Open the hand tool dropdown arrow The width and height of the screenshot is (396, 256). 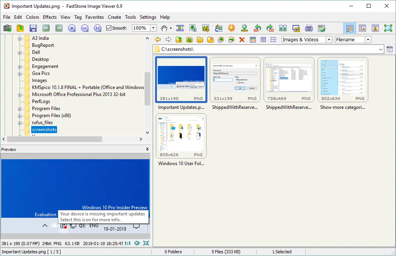tap(171, 28)
